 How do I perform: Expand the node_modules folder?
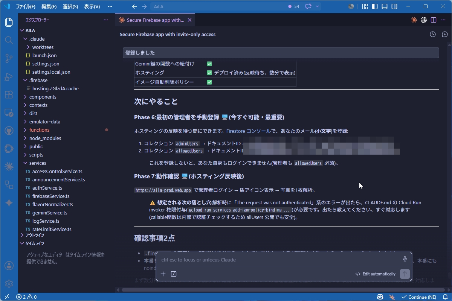pos(67,138)
